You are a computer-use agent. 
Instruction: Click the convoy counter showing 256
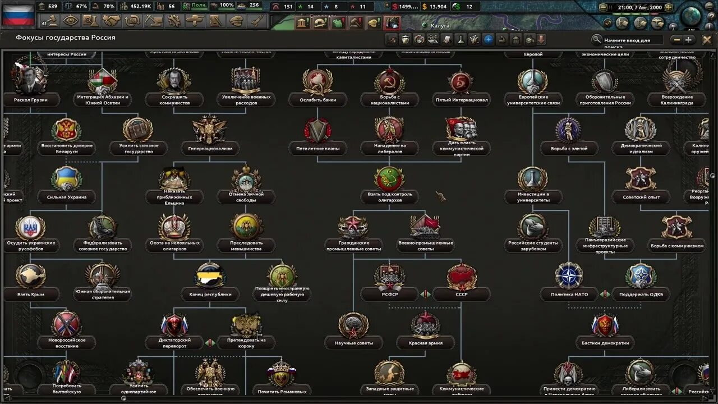pyautogui.click(x=249, y=6)
